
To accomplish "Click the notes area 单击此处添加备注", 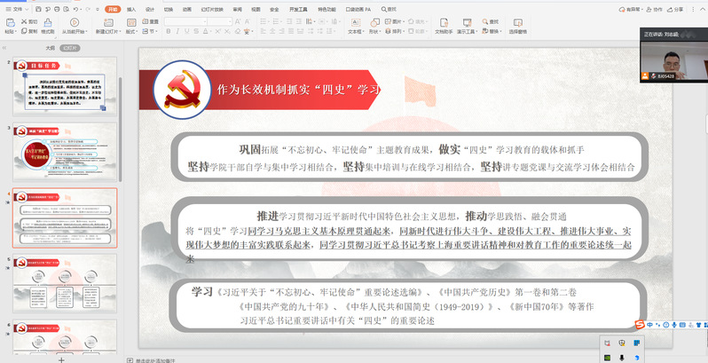I will (x=161, y=359).
